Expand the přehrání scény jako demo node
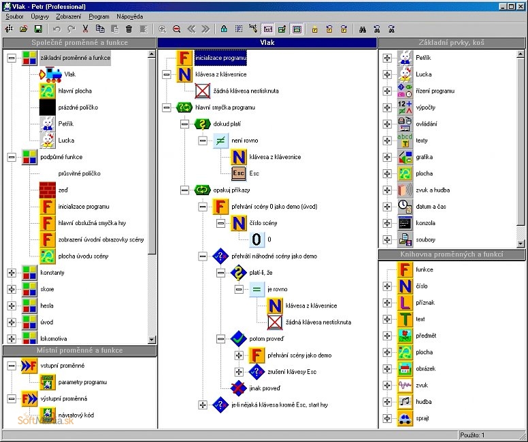 [239, 355]
